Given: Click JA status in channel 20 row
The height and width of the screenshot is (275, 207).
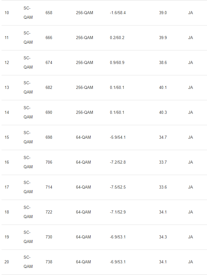Looking at the screenshot, I should [190, 262].
